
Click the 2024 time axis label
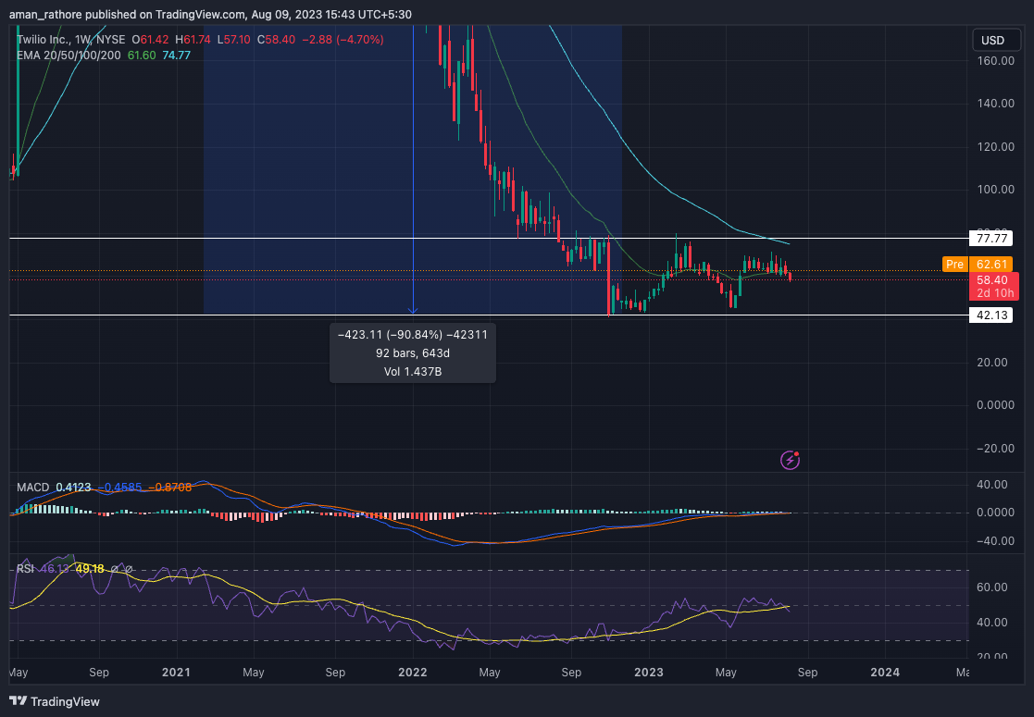coord(884,673)
